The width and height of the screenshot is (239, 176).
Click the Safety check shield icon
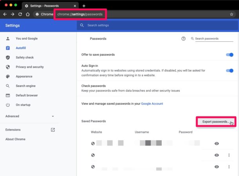[8, 57]
